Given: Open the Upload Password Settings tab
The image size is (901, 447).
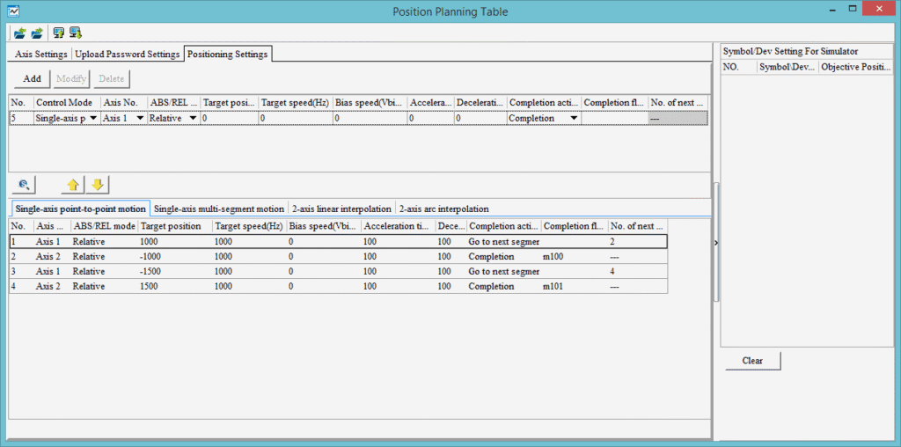Looking at the screenshot, I should (128, 55).
